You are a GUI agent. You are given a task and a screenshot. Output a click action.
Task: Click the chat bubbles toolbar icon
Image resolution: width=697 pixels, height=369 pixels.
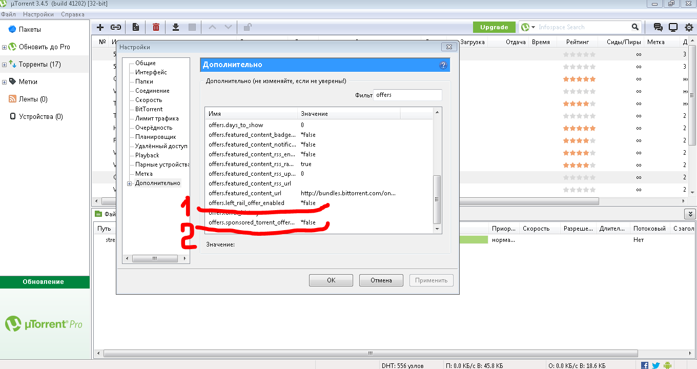pos(658,27)
